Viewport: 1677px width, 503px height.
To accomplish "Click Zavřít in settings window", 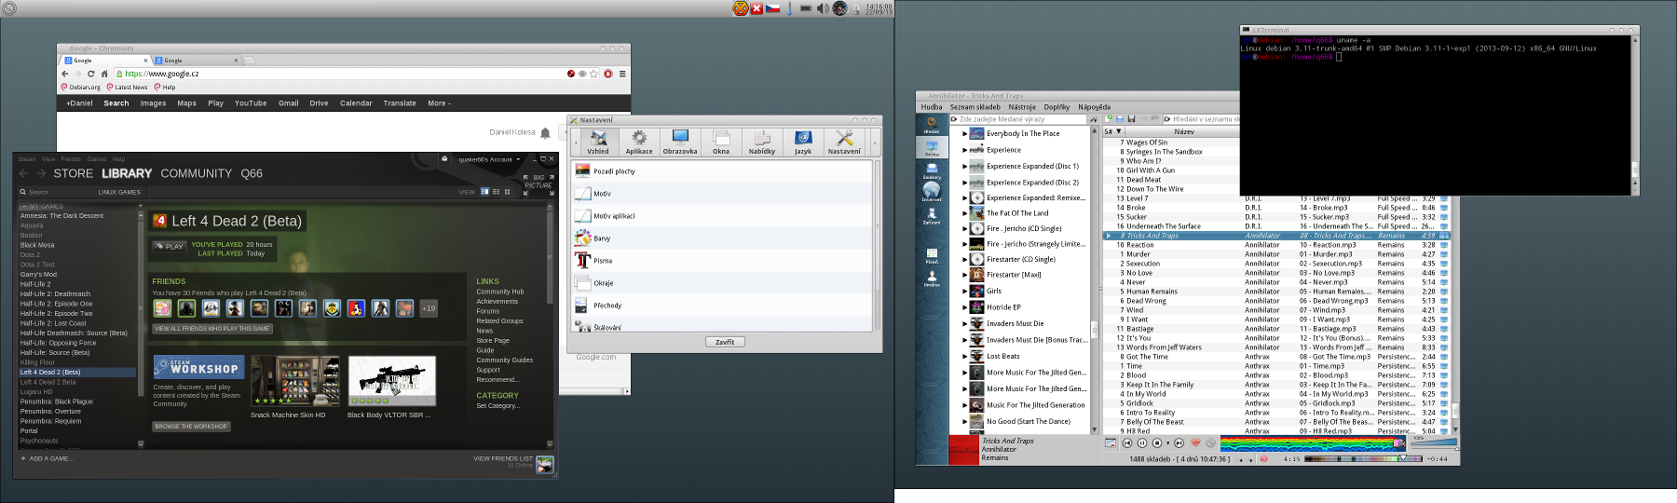I will [x=725, y=342].
